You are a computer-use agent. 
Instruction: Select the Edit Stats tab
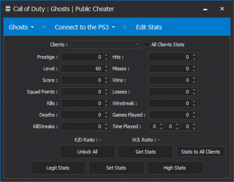tap(149, 27)
